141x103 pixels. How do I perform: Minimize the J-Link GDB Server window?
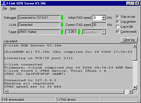pyautogui.click(x=128, y=3)
